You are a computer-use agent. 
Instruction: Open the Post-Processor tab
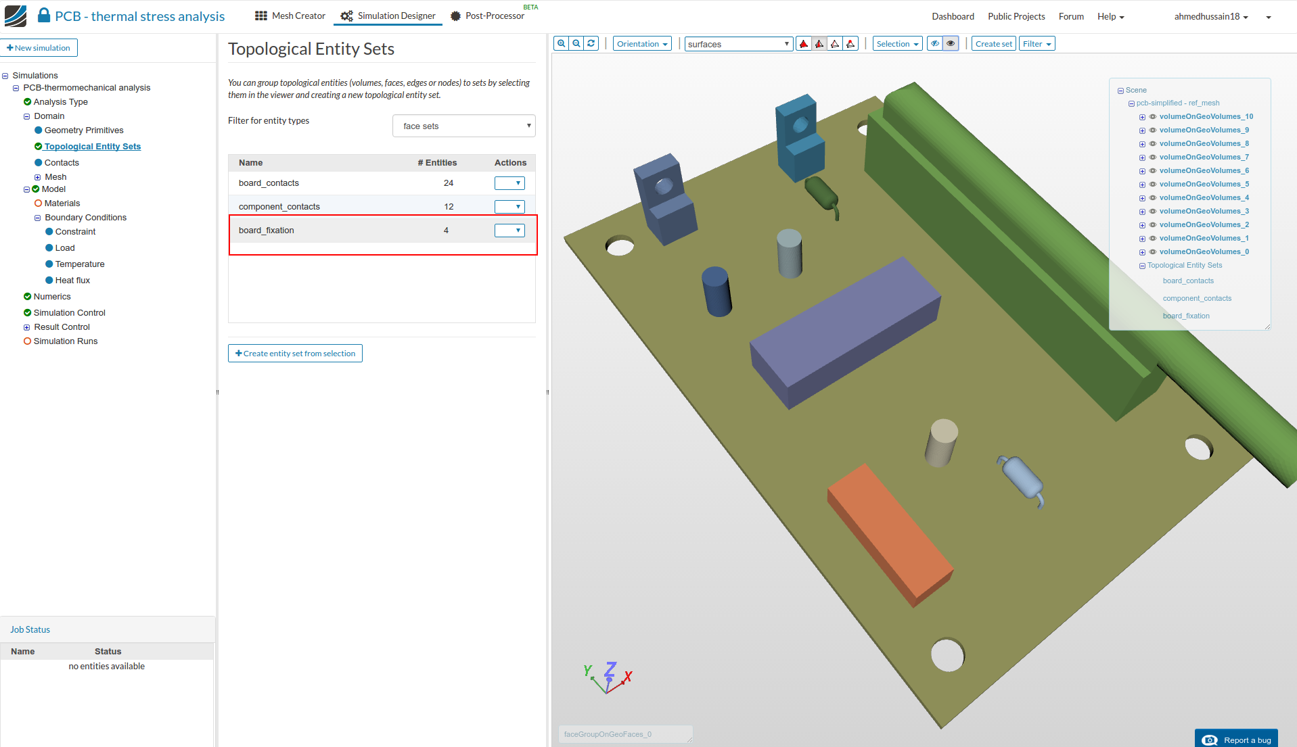click(488, 16)
